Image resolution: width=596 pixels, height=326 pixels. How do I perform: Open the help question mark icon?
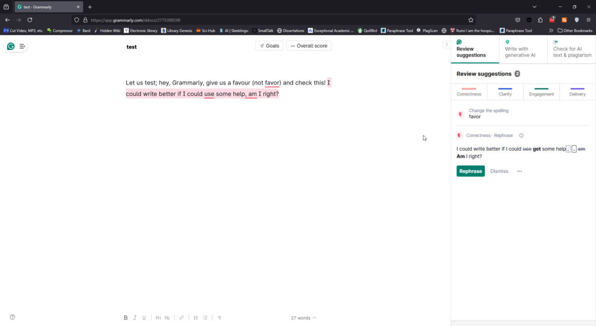coord(13,317)
